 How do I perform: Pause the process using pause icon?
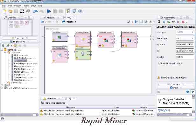[x=55, y=11]
